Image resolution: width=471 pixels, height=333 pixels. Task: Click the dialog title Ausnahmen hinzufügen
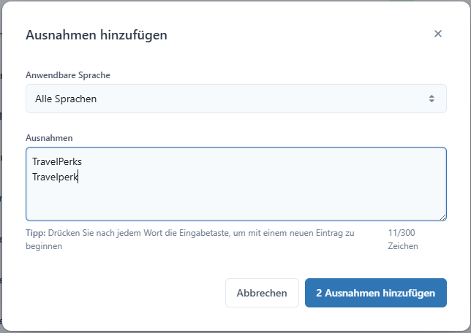(97, 35)
